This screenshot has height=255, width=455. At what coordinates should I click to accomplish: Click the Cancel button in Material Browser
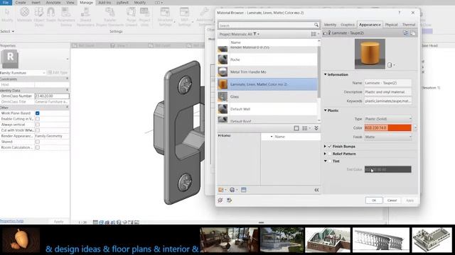pos(392,200)
